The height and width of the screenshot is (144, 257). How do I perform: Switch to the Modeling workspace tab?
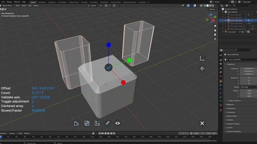pos(42,2)
